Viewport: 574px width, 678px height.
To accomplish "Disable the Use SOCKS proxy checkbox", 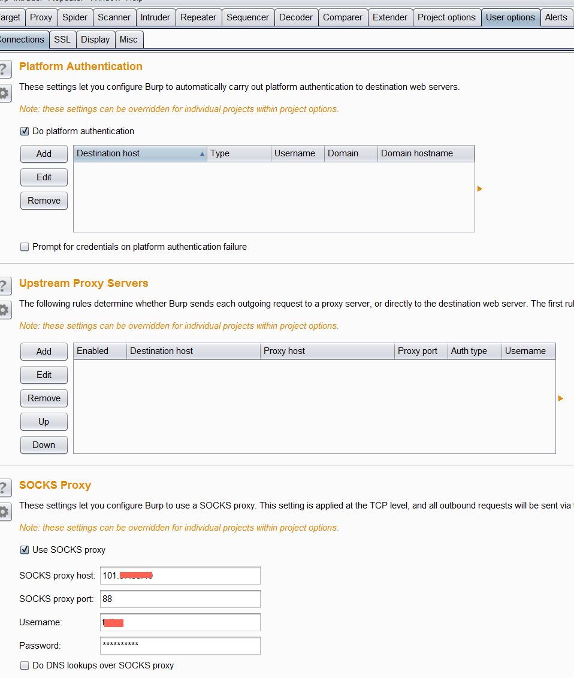I will click(25, 550).
